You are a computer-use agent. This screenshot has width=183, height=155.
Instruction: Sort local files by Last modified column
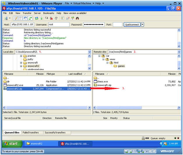78,74
